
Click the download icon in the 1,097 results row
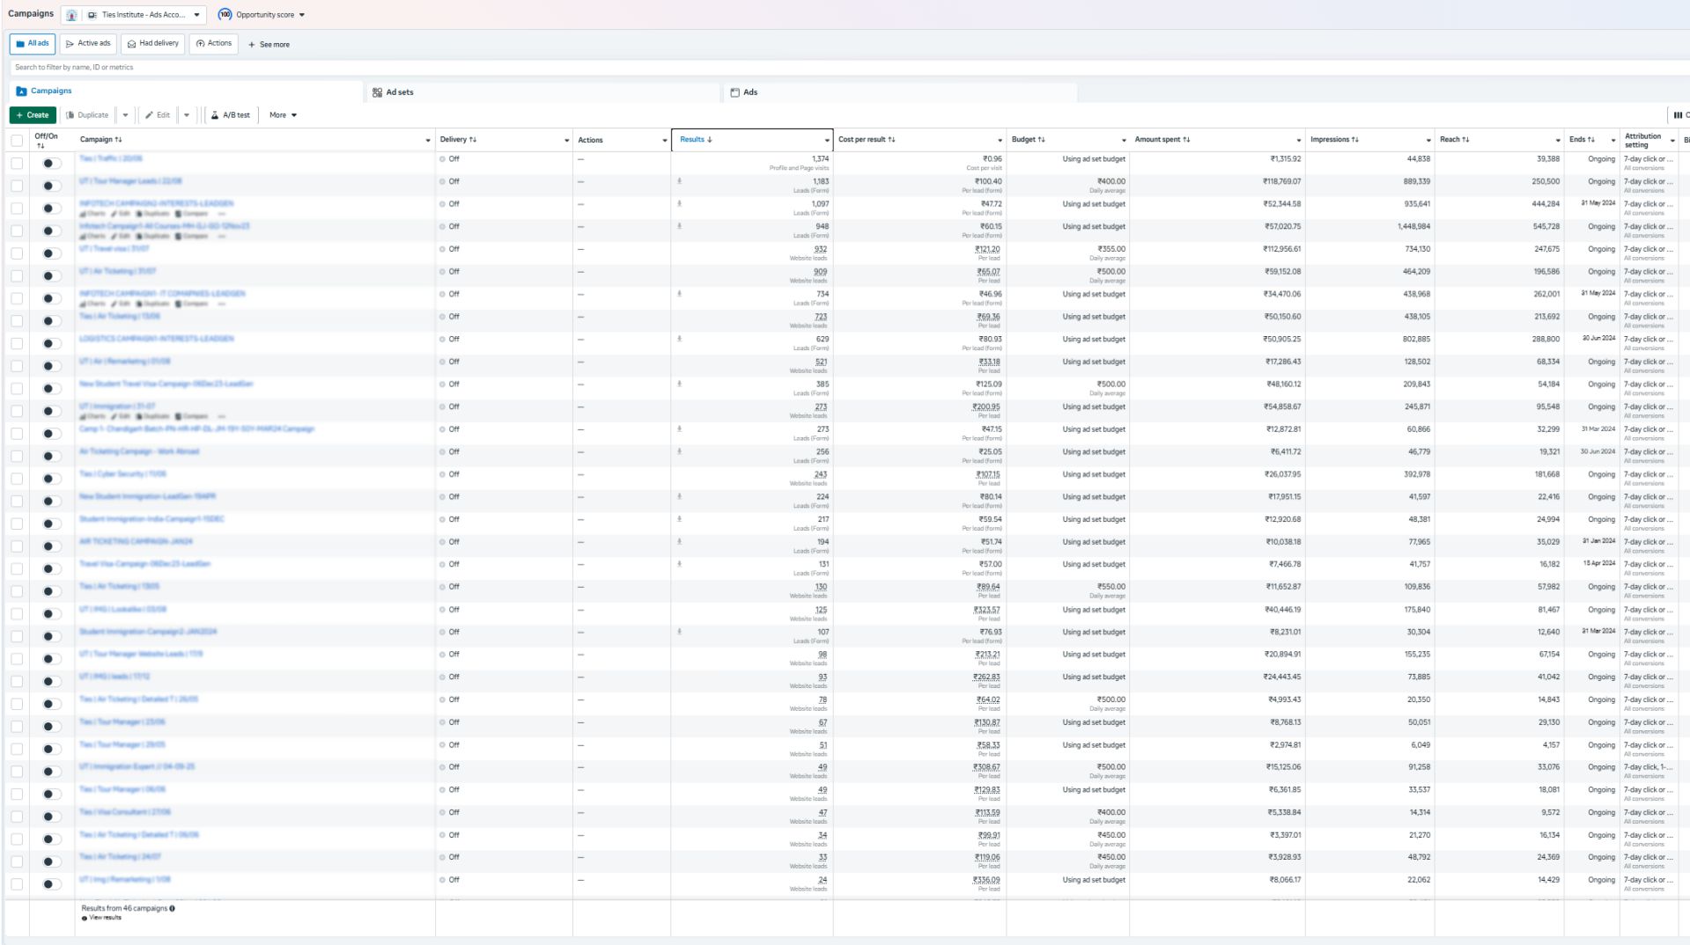click(679, 204)
